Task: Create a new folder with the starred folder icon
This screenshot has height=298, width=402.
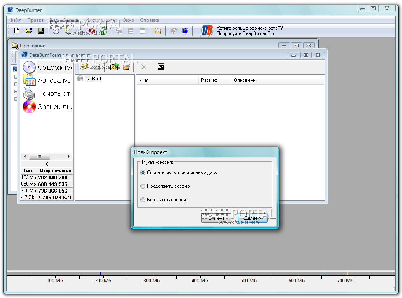Action: (85, 67)
